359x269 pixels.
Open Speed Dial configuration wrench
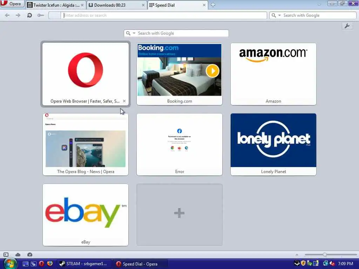347,26
